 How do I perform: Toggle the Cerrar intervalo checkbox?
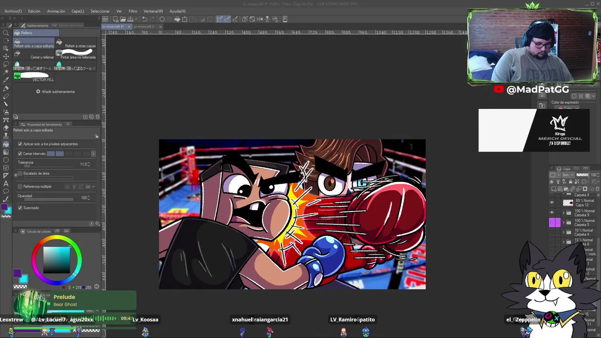point(20,154)
